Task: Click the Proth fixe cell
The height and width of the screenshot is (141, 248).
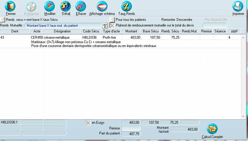Action: tap(112, 38)
